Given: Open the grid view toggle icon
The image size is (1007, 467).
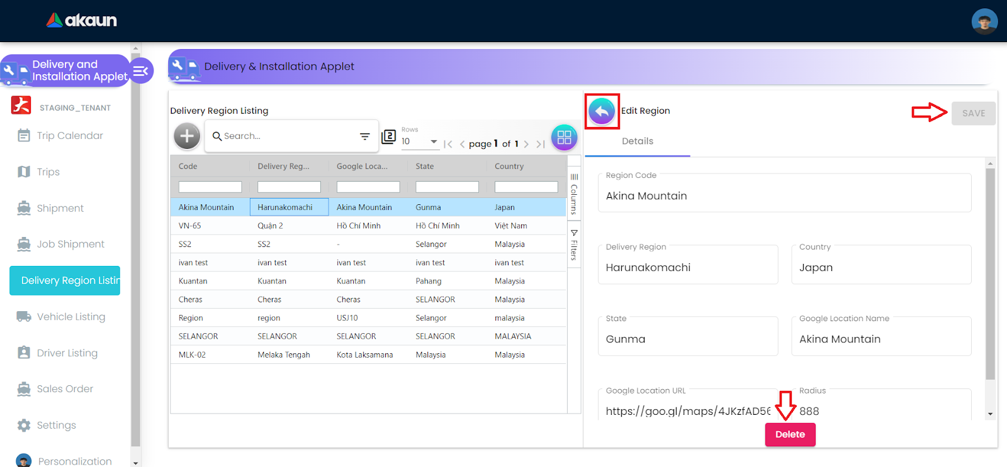Looking at the screenshot, I should [x=564, y=137].
